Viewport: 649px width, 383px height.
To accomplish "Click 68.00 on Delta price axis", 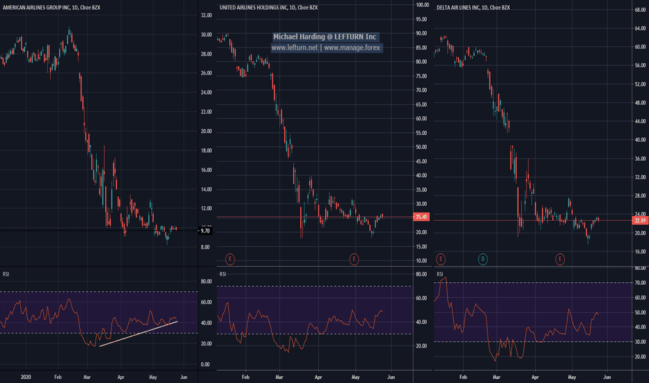I will click(x=641, y=10).
